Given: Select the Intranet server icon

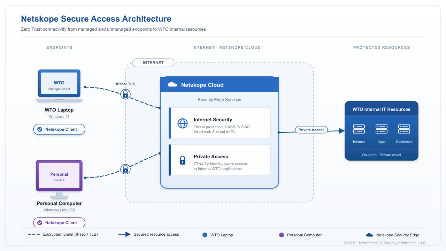Looking at the screenshot, I should point(359,129).
